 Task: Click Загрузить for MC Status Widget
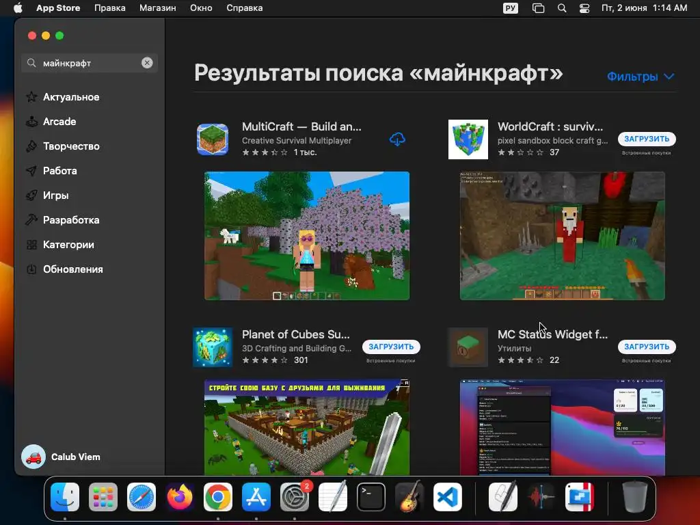point(647,347)
